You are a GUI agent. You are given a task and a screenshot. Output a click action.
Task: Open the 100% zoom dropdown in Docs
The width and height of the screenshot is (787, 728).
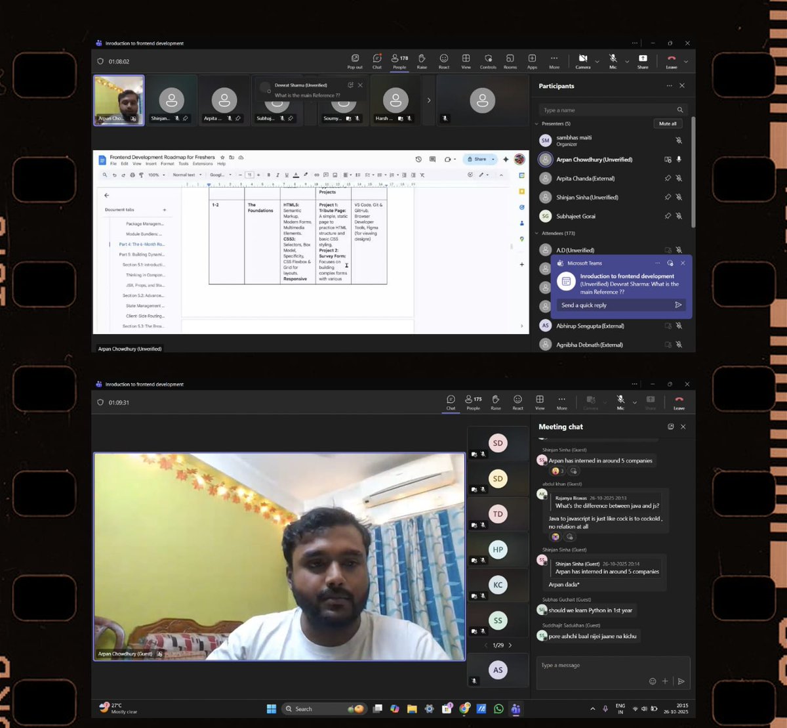[156, 175]
